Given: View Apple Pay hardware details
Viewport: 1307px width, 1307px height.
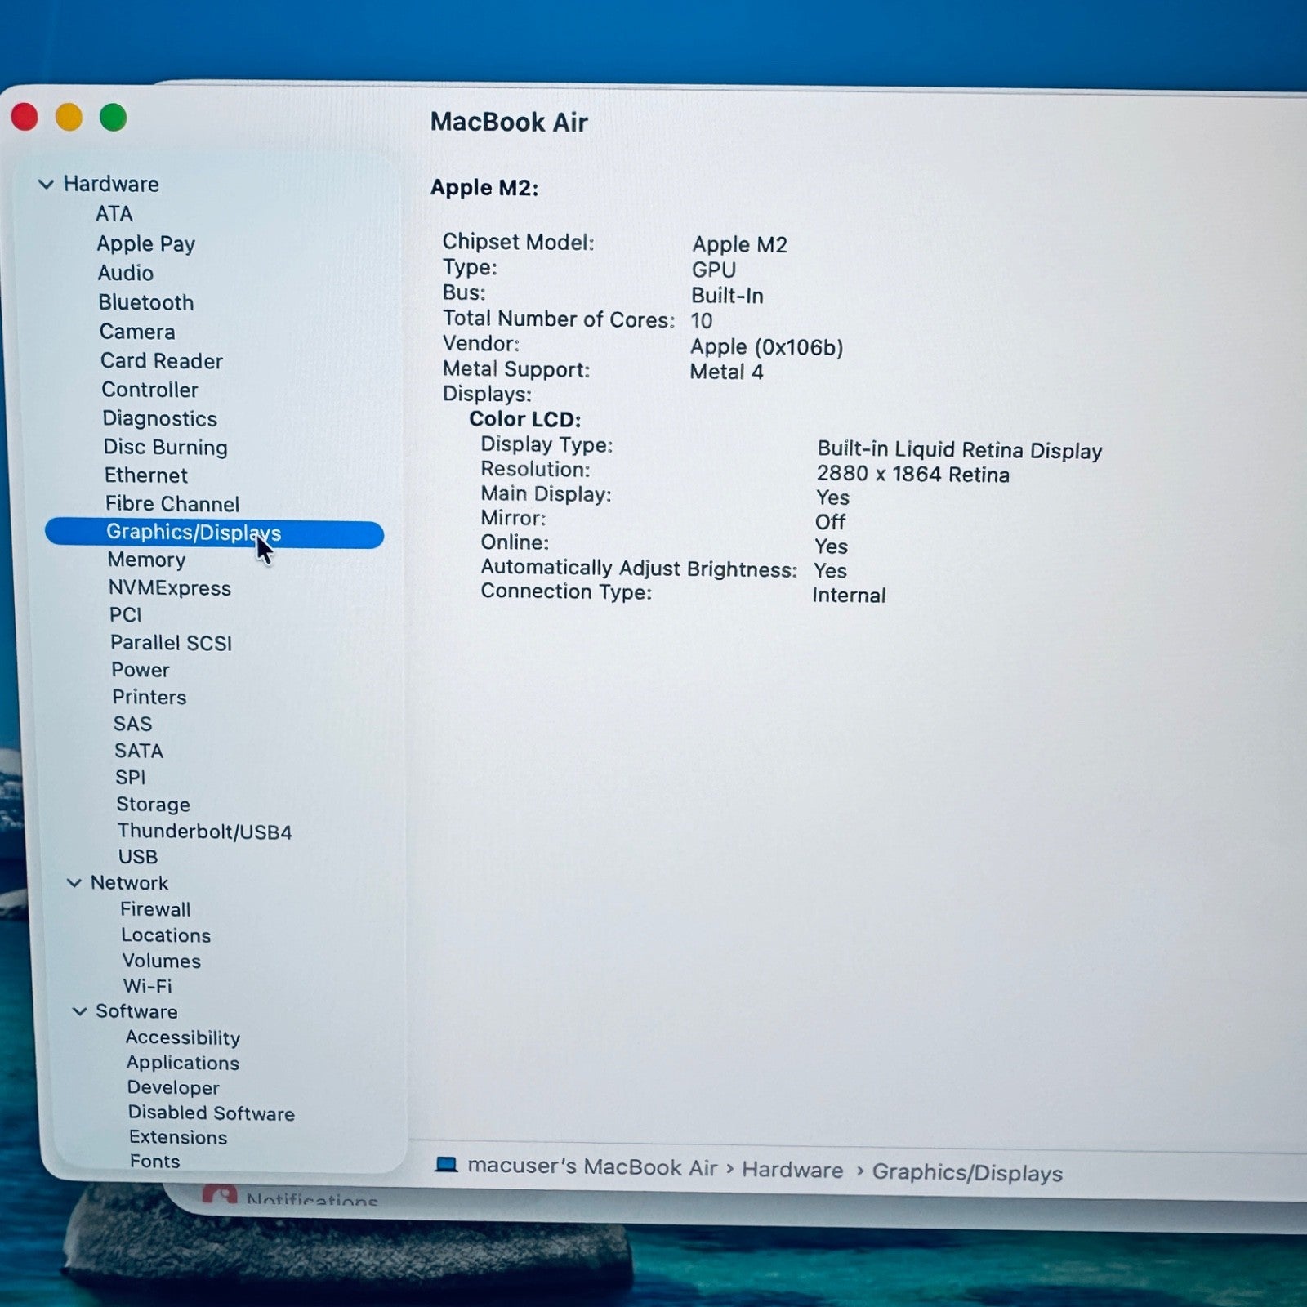Looking at the screenshot, I should pos(146,243).
